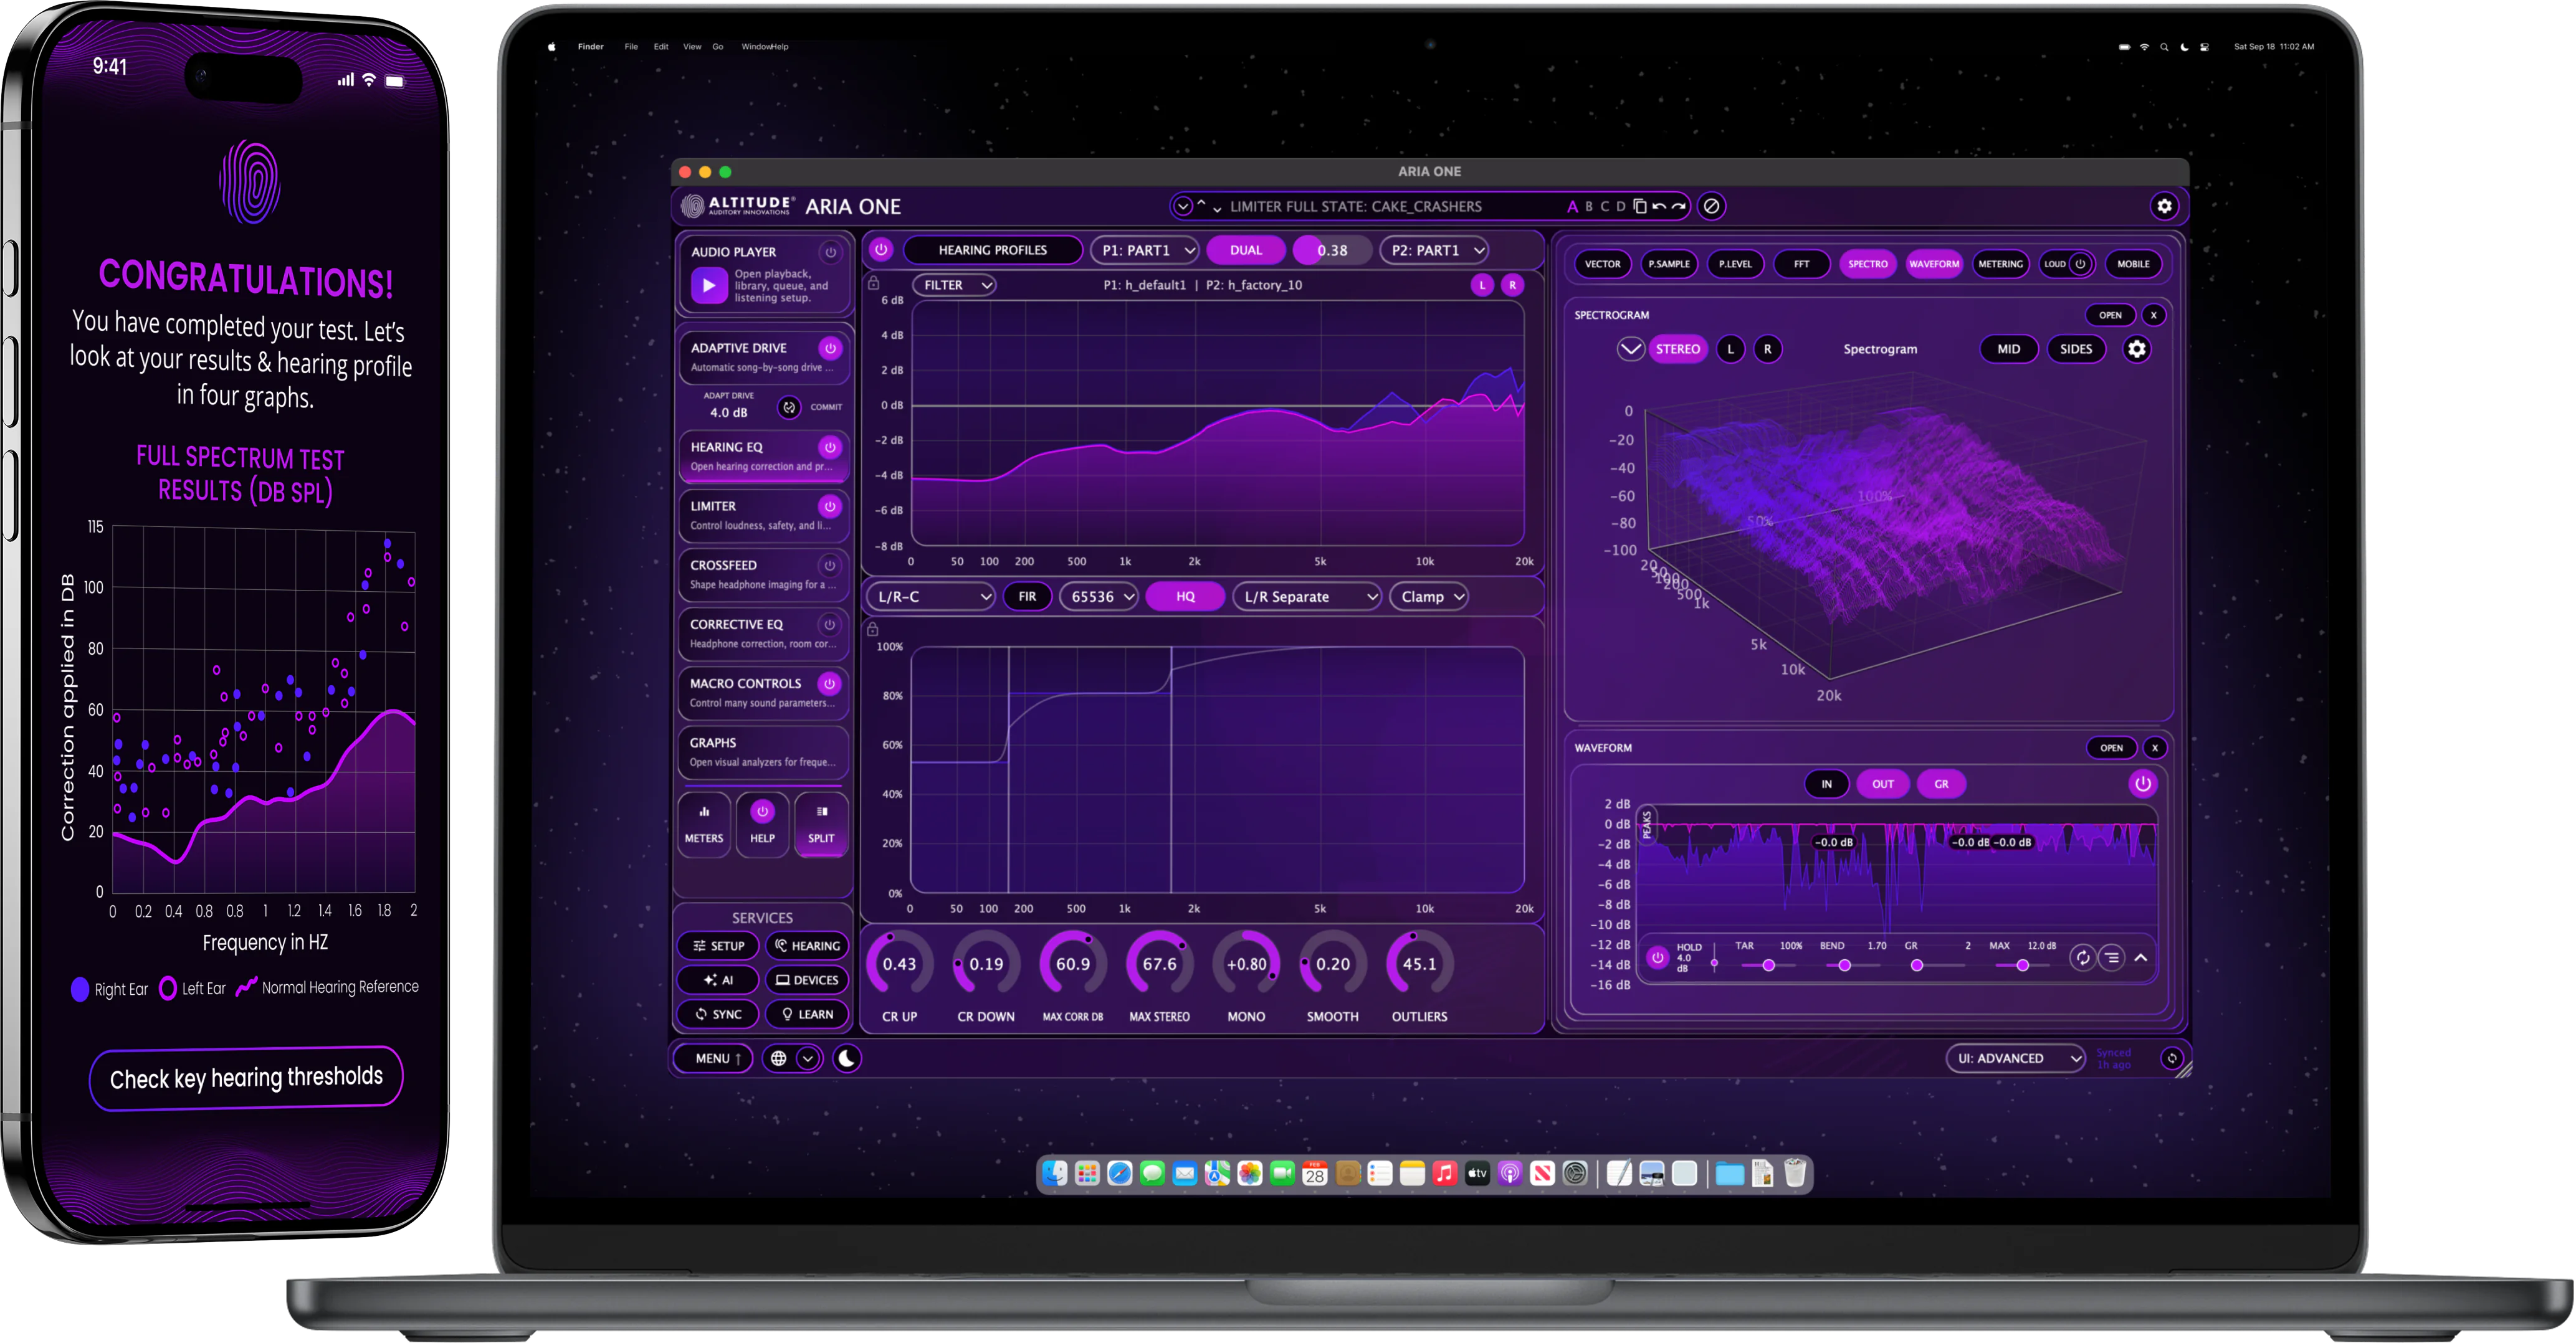The image size is (2576, 1343).
Task: Click the adapt drive re-analyze icon
Action: coord(789,407)
